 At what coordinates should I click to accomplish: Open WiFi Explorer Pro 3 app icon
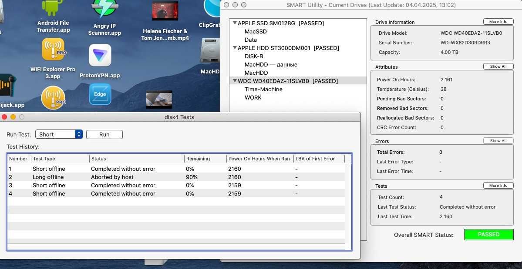click(x=53, y=49)
